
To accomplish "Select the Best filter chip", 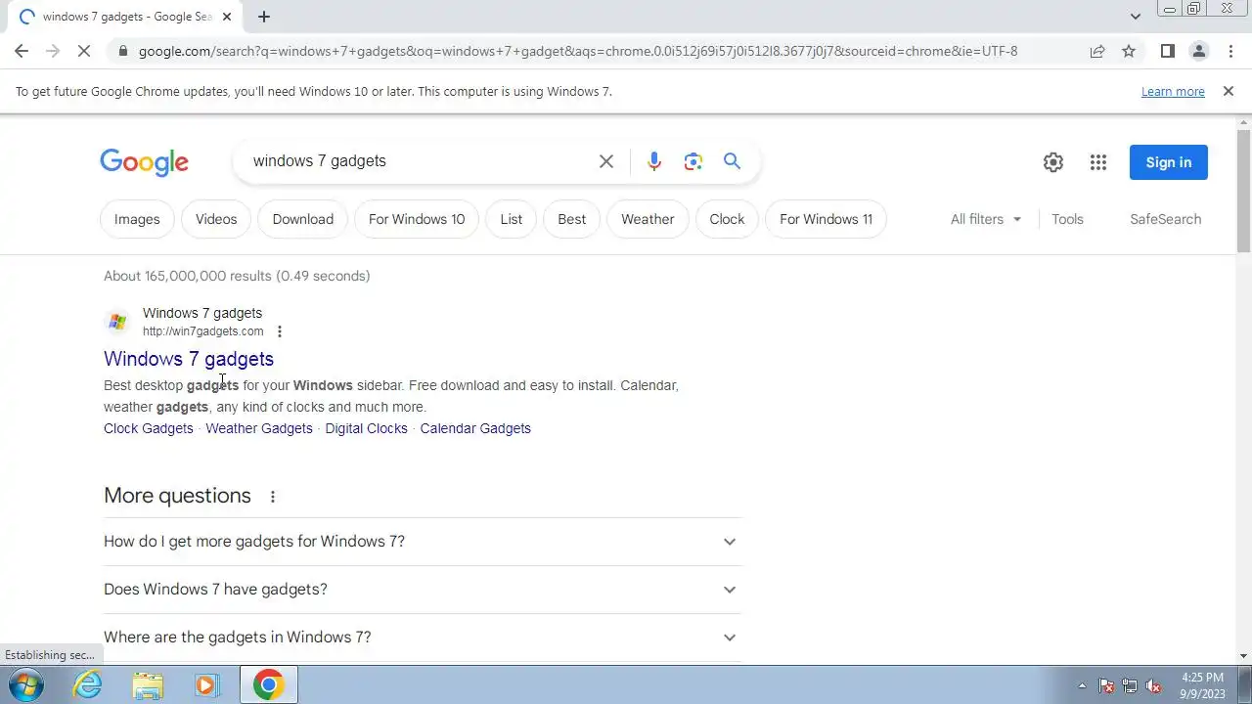I will click(x=572, y=219).
